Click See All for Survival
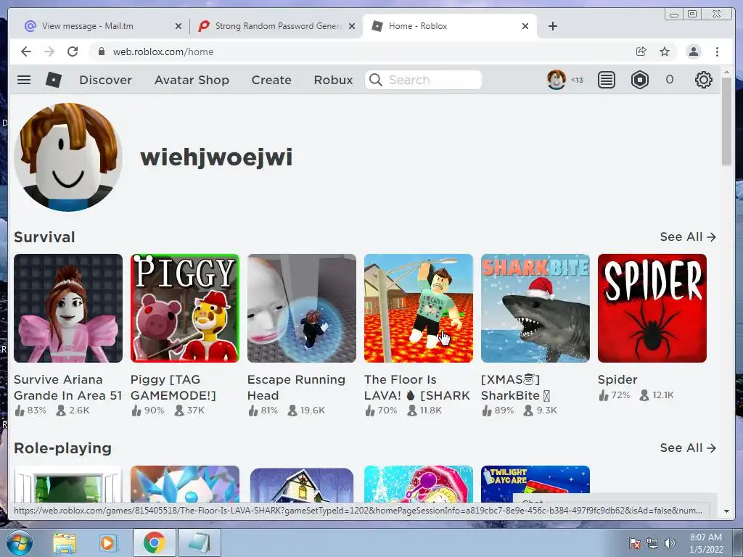This screenshot has width=743, height=557. [x=688, y=237]
